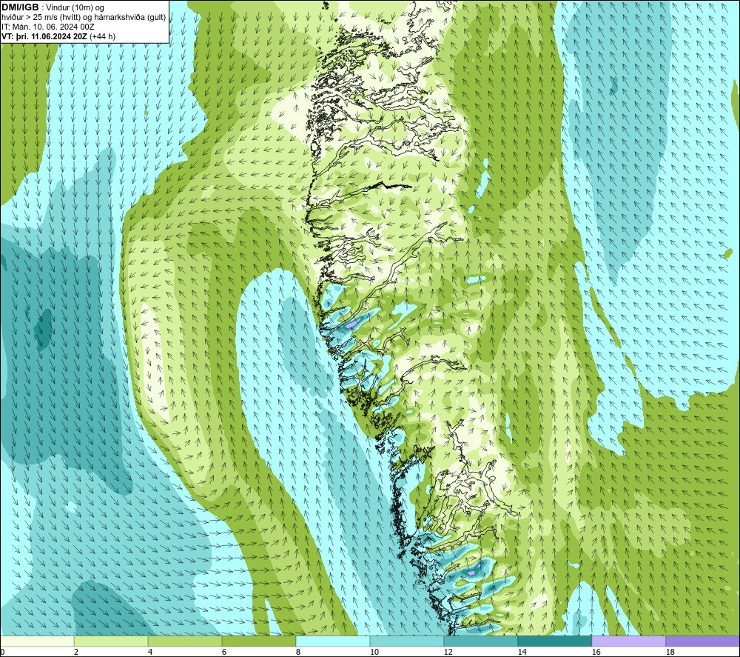Screen dimensions: 740x657
Task: Click the light green 2–4 m/s legend swatch
Action: (111, 641)
